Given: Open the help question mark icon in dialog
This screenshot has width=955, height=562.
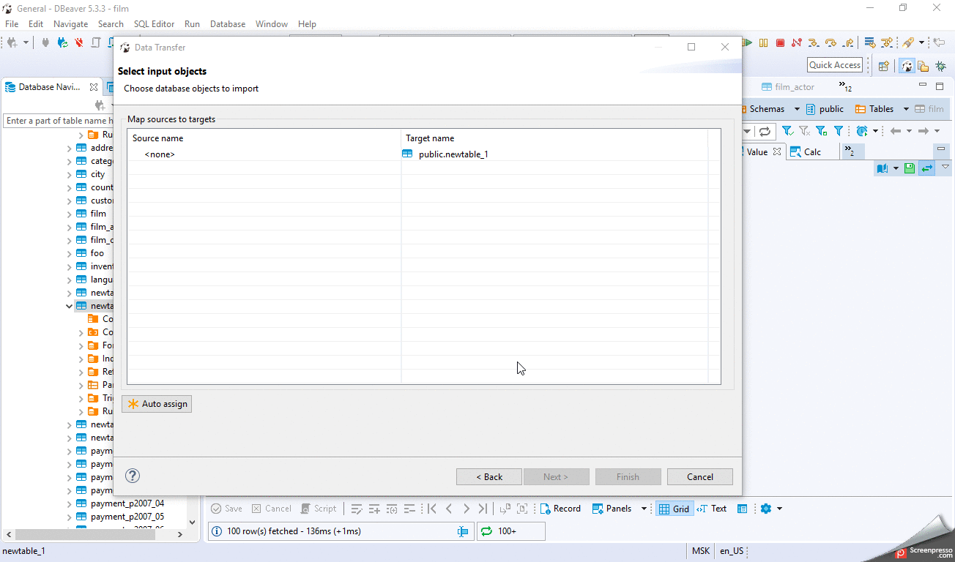Looking at the screenshot, I should [133, 476].
